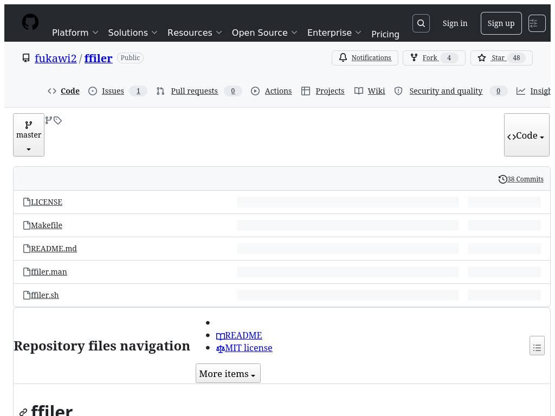Expand the Enterprise menu
Viewport: 555px width, 416px height.
[334, 32]
